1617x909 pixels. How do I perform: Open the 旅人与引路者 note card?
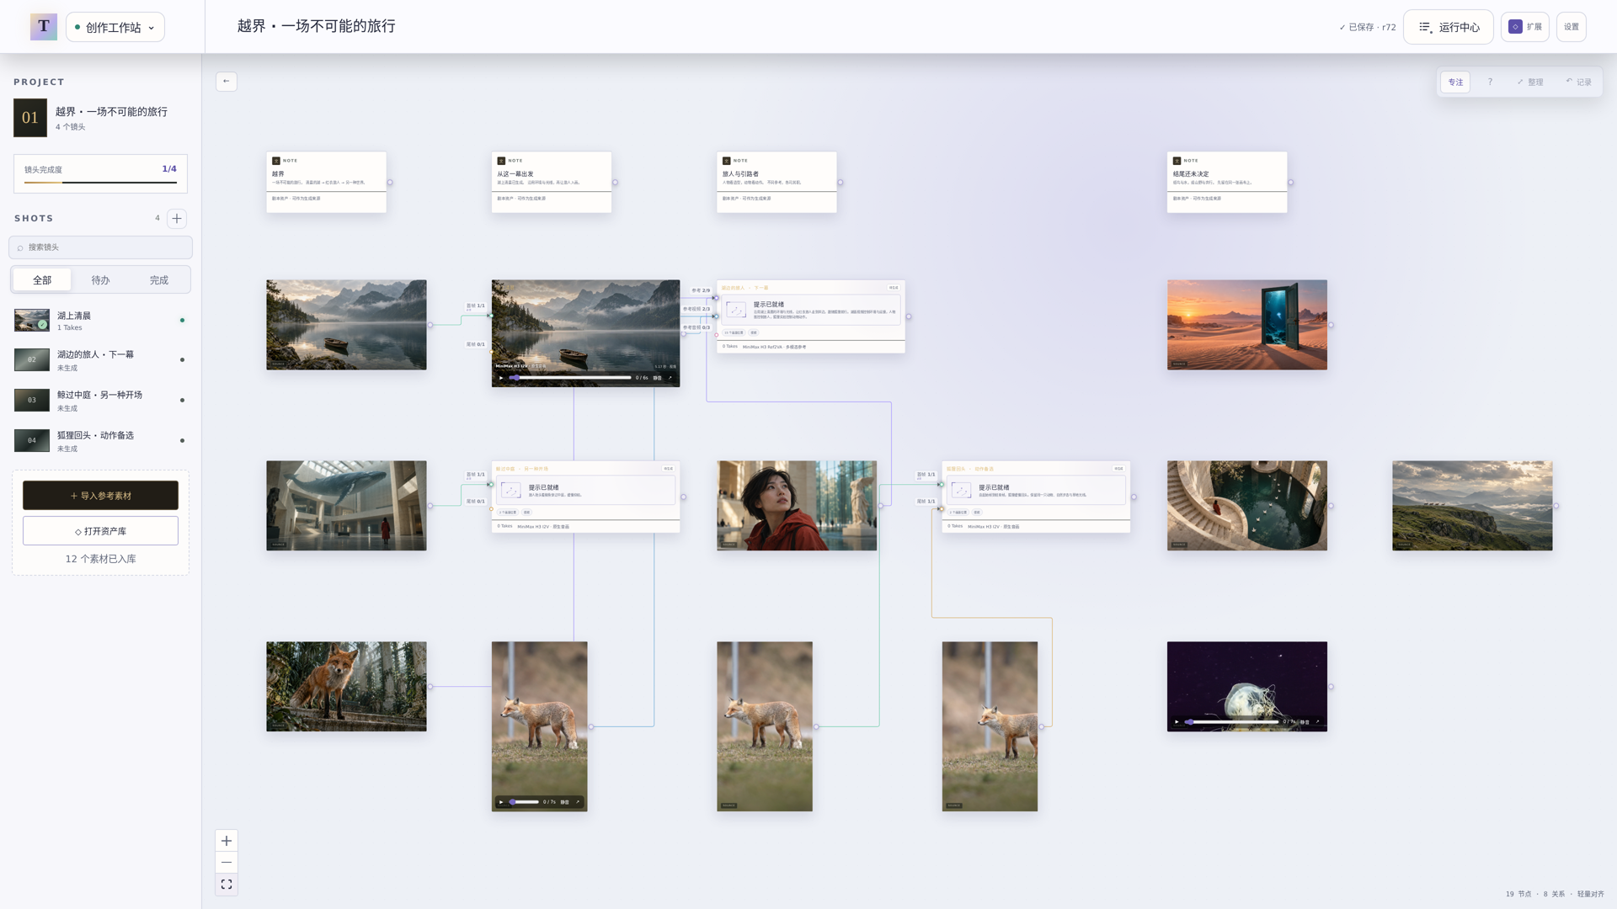(776, 182)
